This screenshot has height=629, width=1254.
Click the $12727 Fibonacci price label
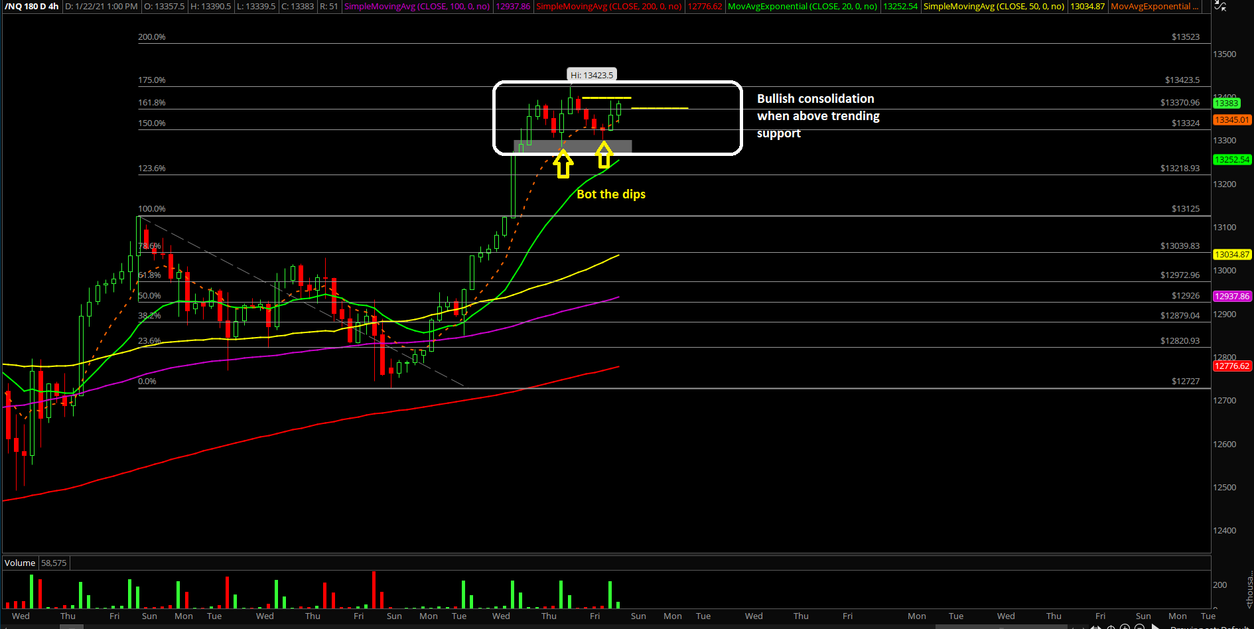pyautogui.click(x=1186, y=382)
